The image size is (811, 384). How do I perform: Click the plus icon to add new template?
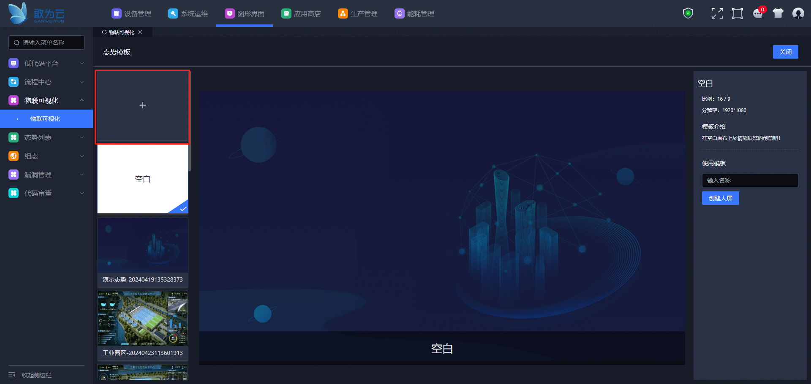pos(143,105)
